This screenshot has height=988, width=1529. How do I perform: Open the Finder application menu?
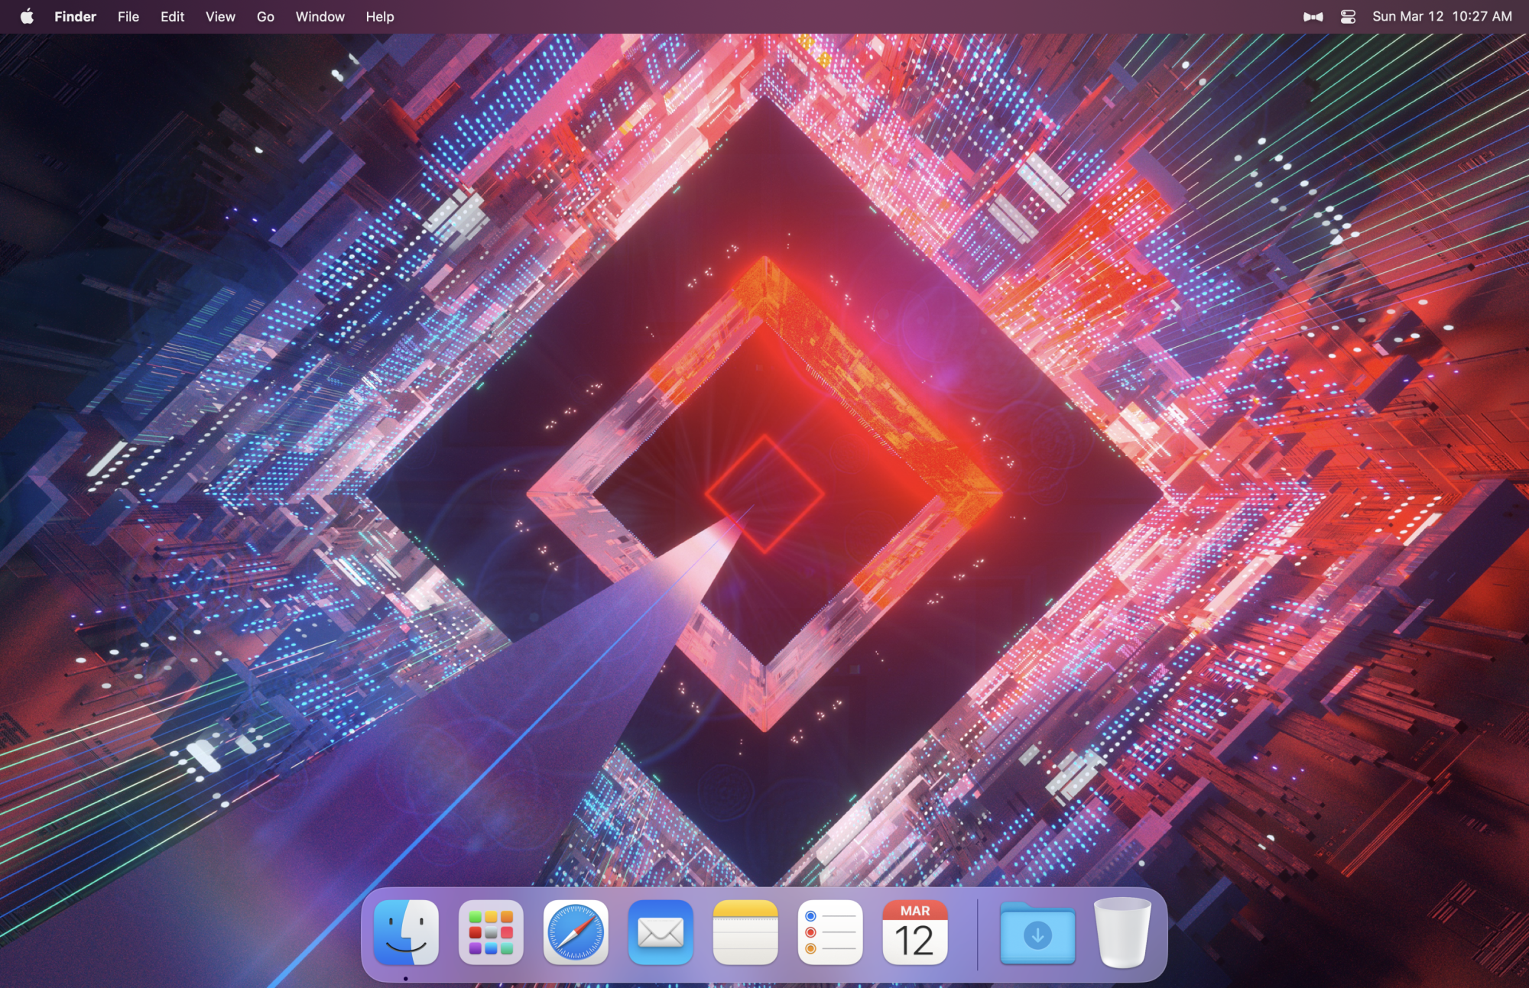point(75,16)
